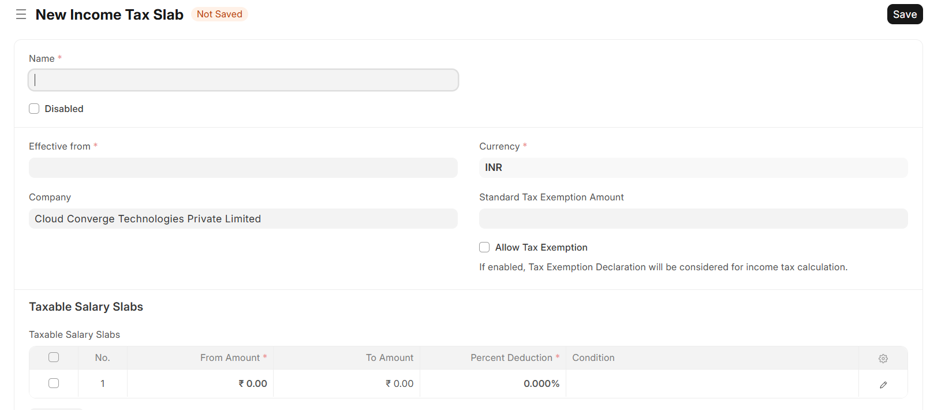Open the Currency INR link field
945x410 pixels.
point(693,168)
